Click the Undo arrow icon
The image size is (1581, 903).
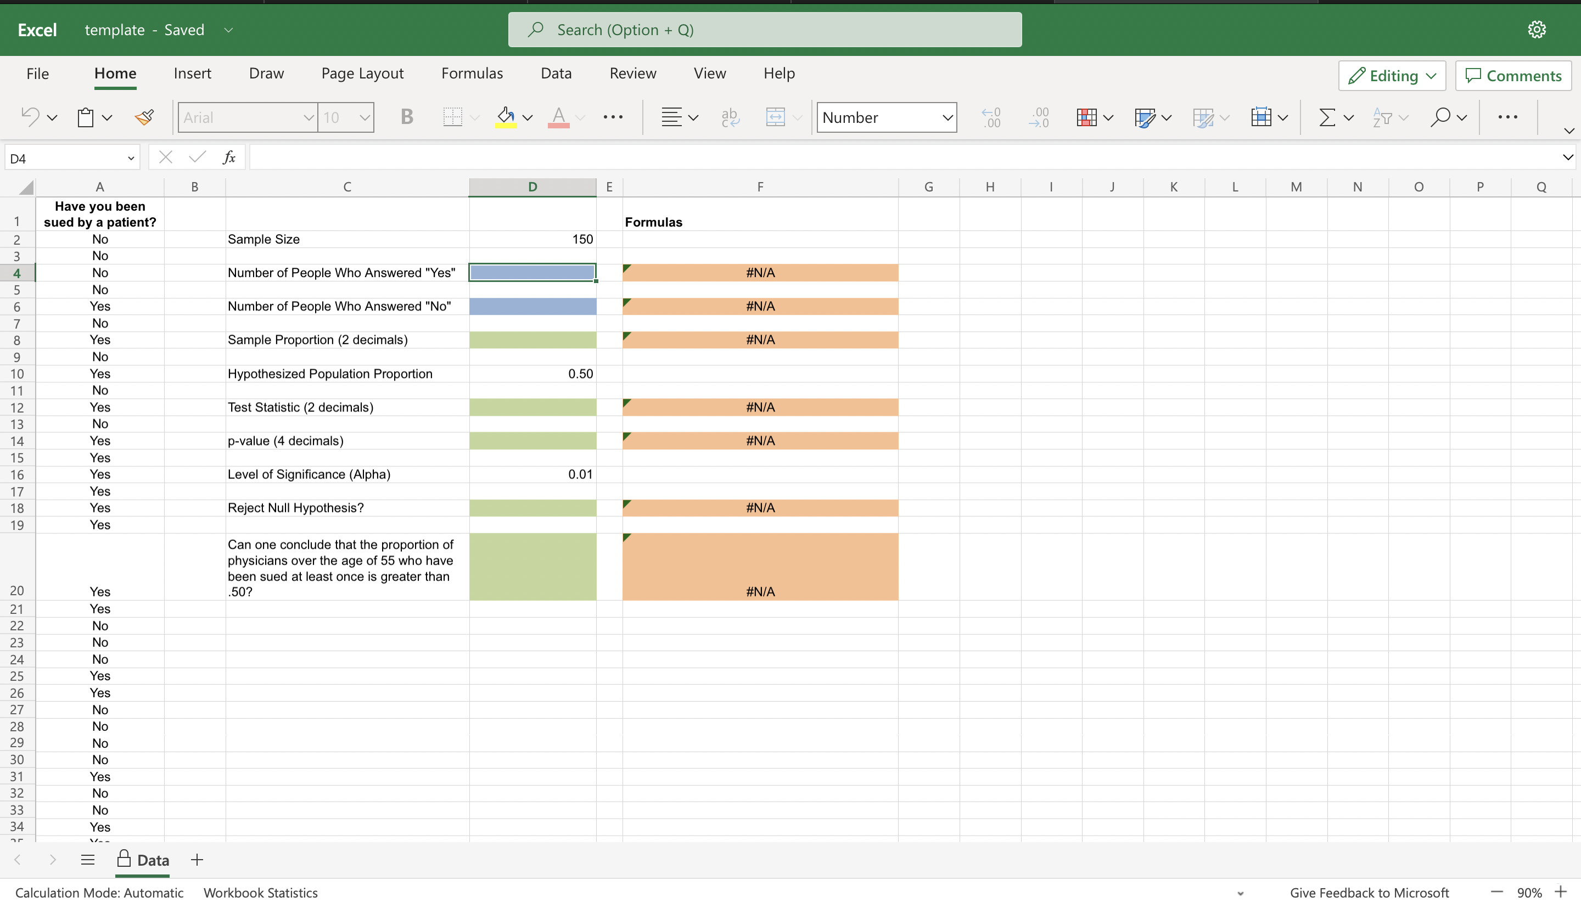30,117
